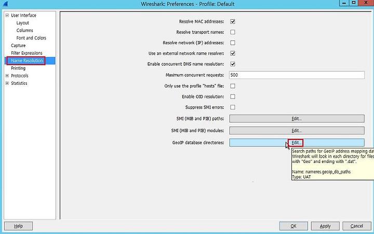
Task: Toggle Use an external network name resolver
Action: pos(233,53)
